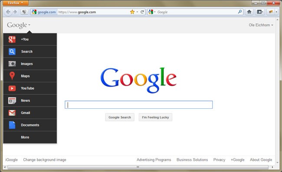The width and height of the screenshot is (282, 172).
Task: Click the Gmail envelope icon
Action: (12, 113)
